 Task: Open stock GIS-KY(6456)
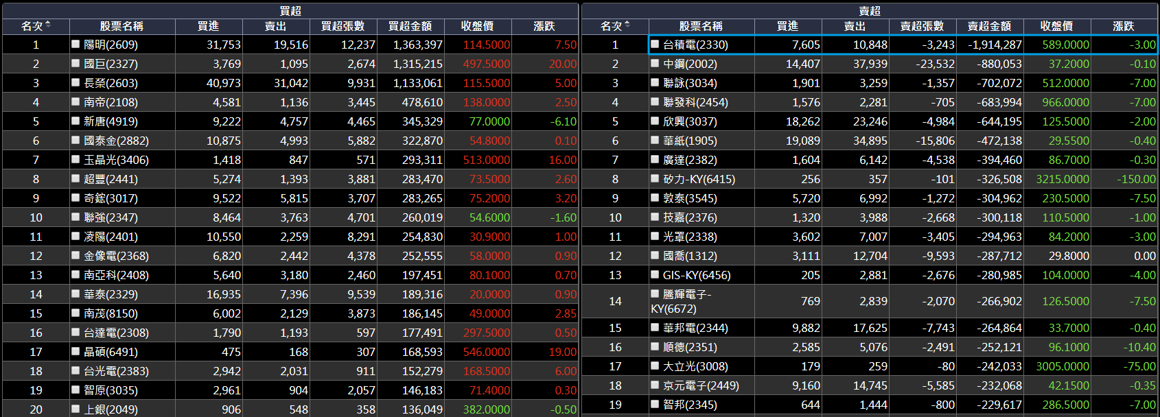click(697, 275)
